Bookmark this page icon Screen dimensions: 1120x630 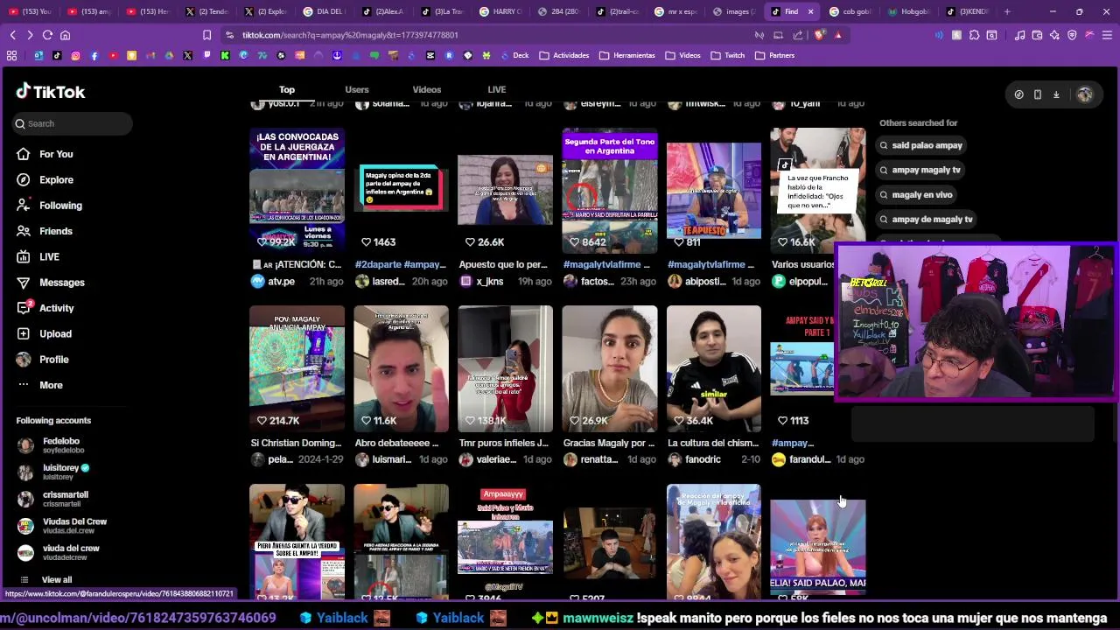[206, 35]
